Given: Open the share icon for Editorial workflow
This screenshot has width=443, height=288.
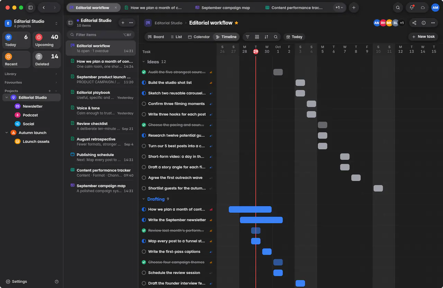Looking at the screenshot, I should tap(414, 23).
